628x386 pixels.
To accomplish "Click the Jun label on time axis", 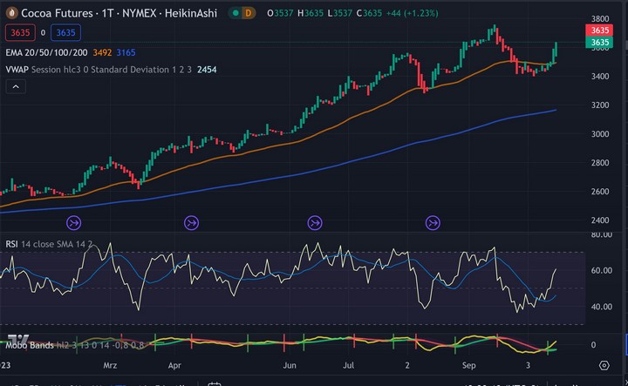I will [290, 365].
